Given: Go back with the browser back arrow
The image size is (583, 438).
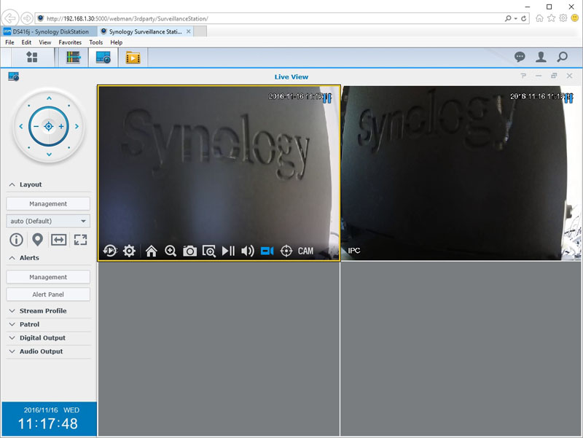Looking at the screenshot, I should [10, 17].
